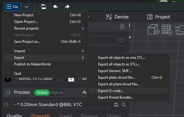This screenshot has width=184, height=117.
Task: Select Save Project as... entry
Action: [x=46, y=42]
